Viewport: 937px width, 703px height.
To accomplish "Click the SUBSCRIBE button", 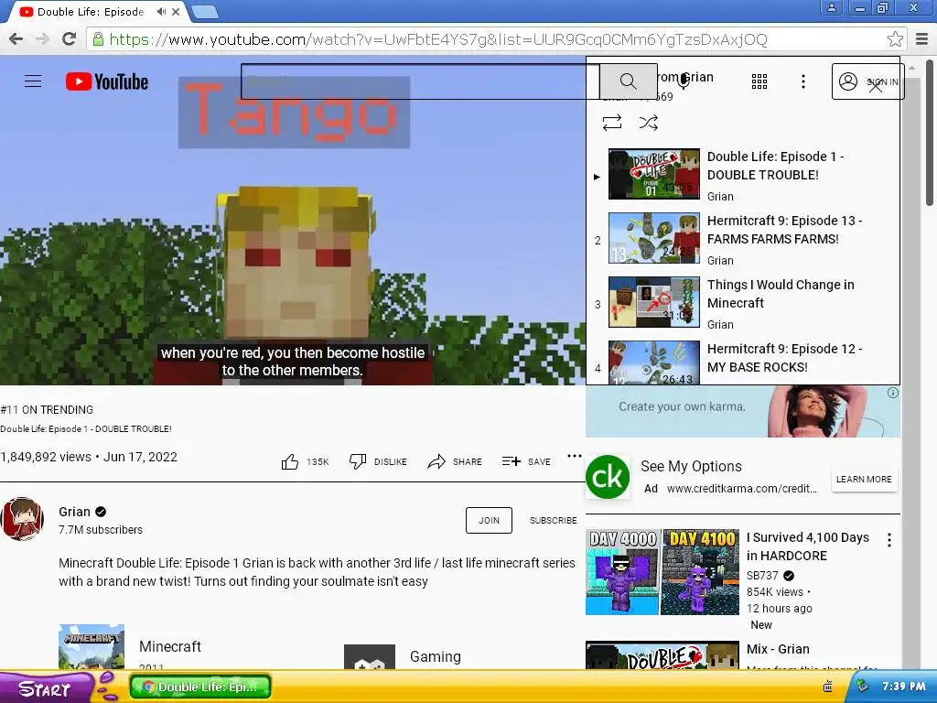I will pos(553,520).
